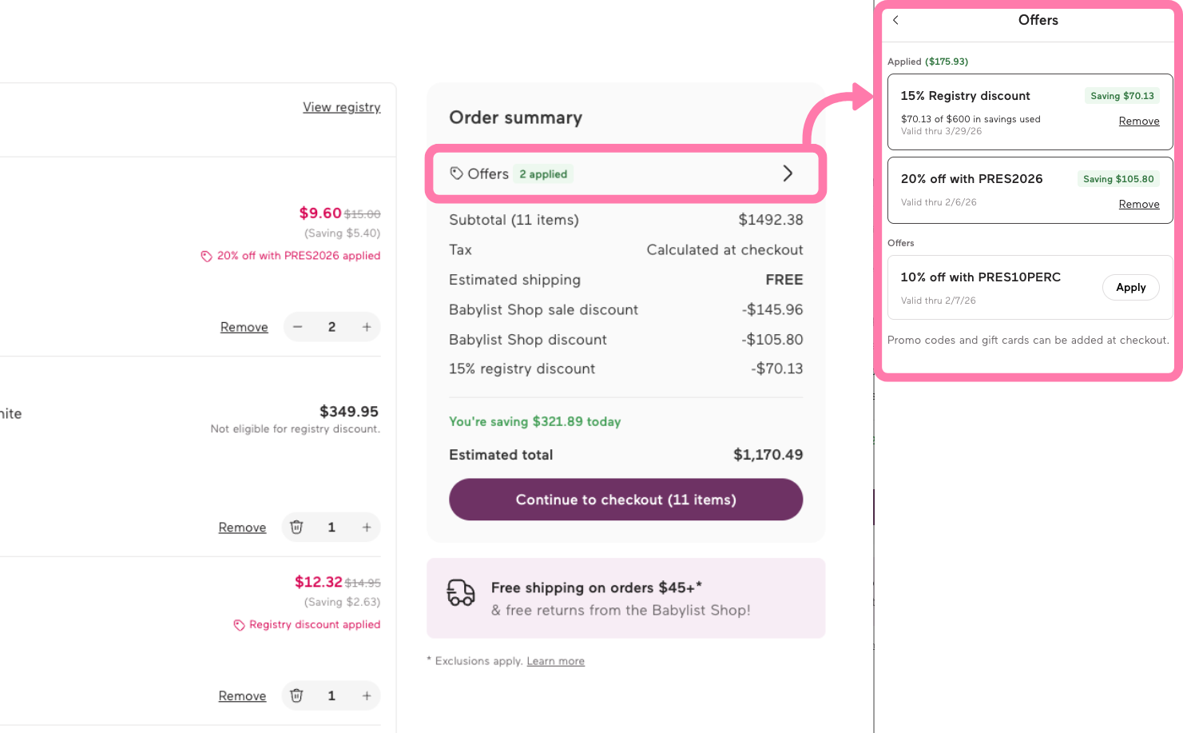This screenshot has height=733, width=1183.
Task: Apply the 10% off PRES10PERC offer
Action: tap(1130, 288)
